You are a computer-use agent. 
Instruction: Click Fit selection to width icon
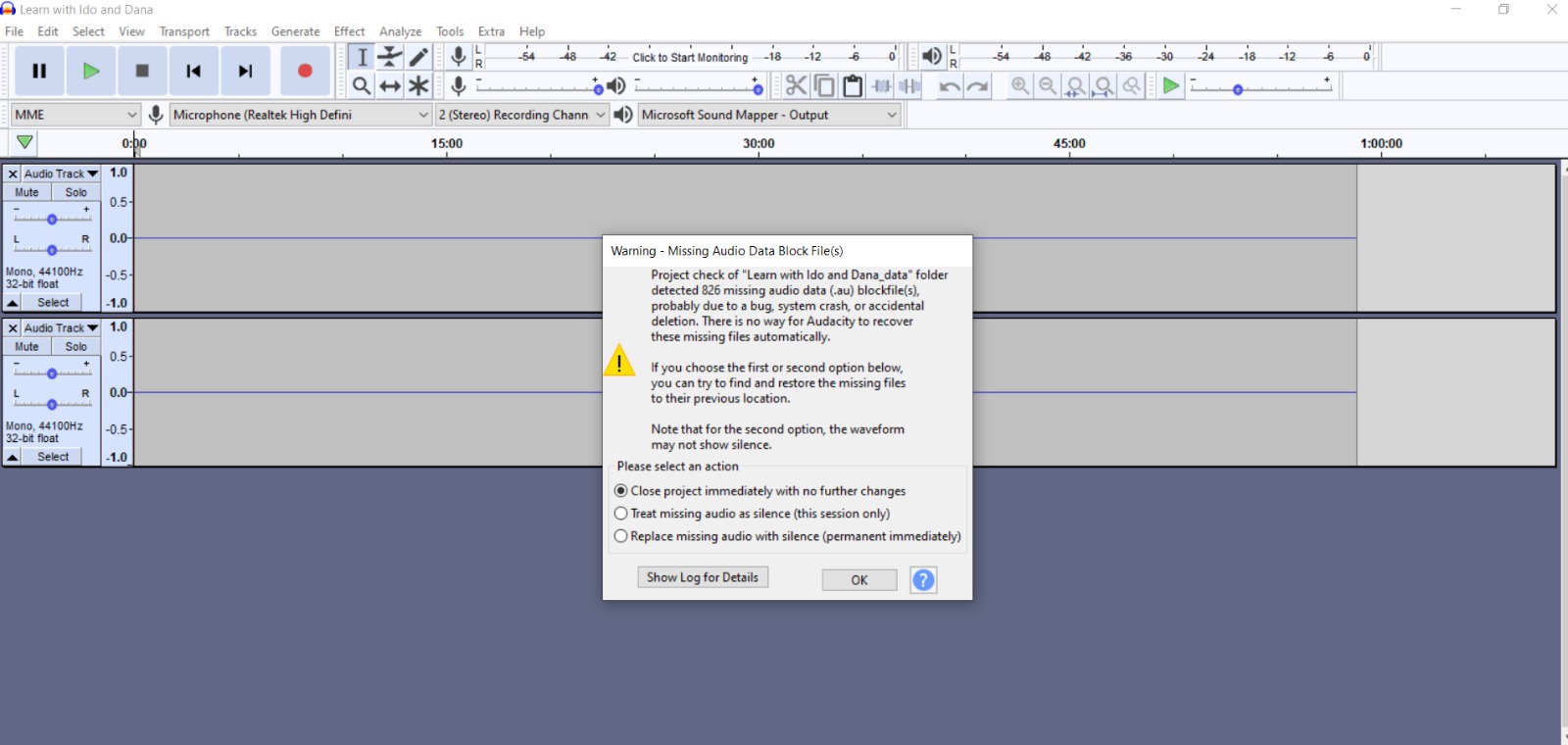pos(1076,86)
